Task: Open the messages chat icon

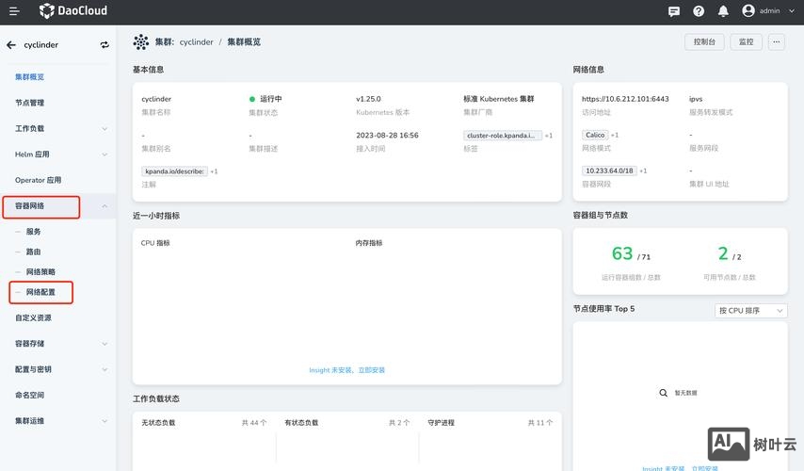Action: point(674,11)
